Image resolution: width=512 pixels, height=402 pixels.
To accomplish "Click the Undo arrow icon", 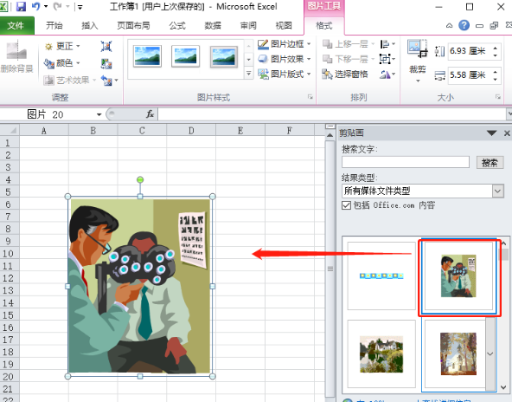I will (36, 6).
